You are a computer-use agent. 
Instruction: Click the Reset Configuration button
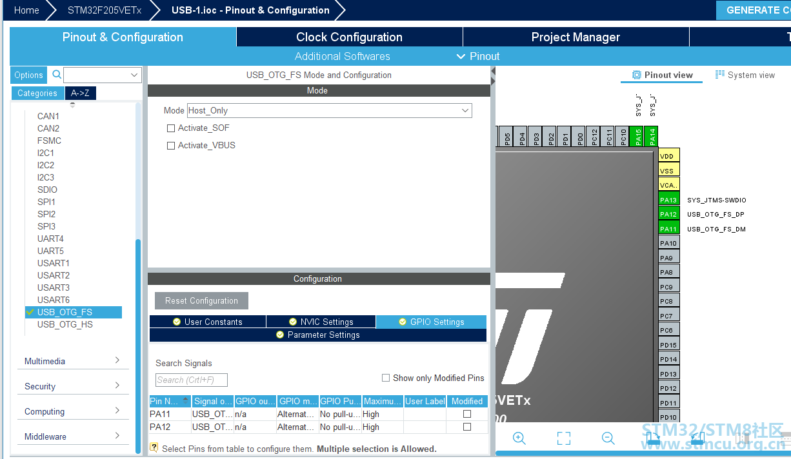click(201, 300)
